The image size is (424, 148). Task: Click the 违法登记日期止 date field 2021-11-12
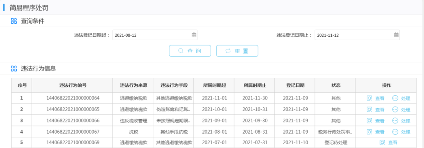coord(357,35)
